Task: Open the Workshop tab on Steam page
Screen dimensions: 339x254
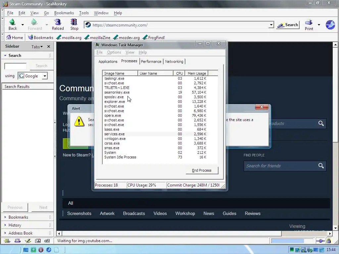Action: 185,213
